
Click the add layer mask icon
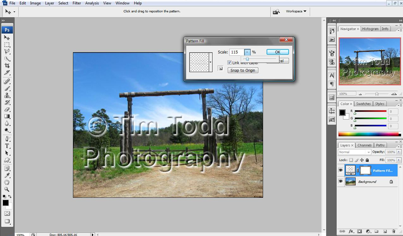(x=359, y=232)
